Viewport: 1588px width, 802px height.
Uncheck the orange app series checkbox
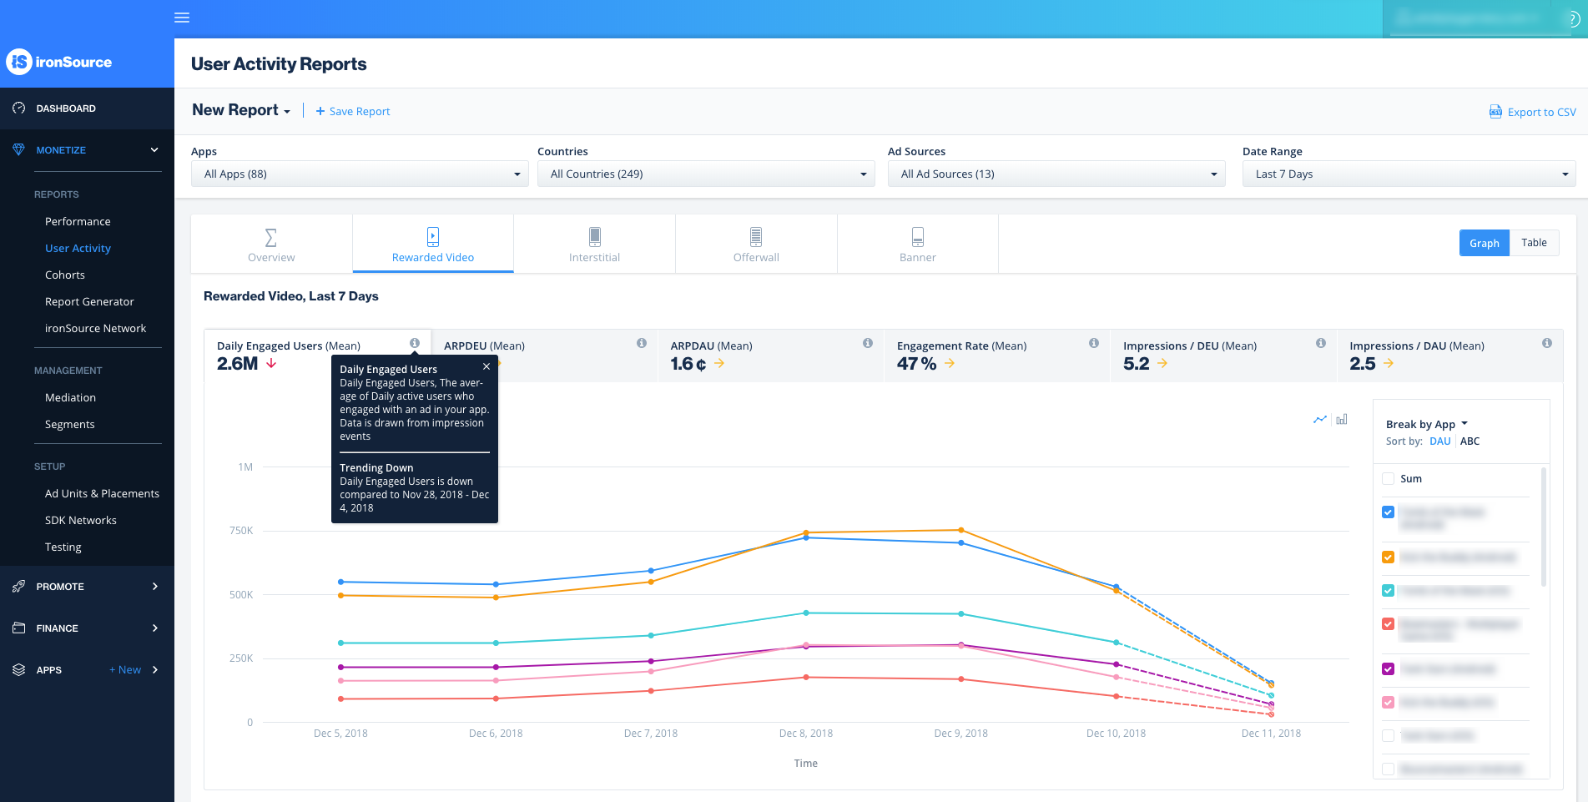click(x=1389, y=557)
